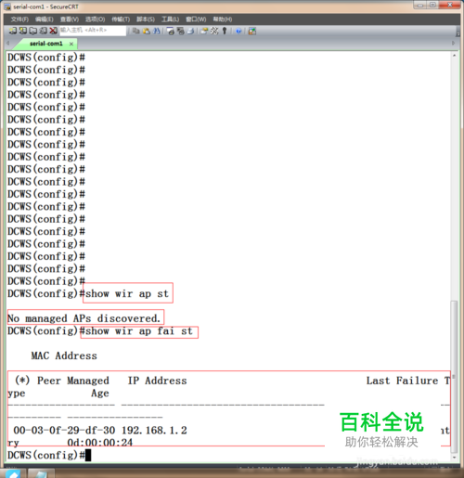Click the terminal scrollbar up arrow
Screen dimensions: 464x478
click(454, 55)
